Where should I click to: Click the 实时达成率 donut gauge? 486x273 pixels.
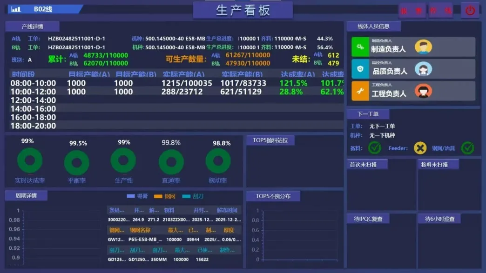coord(30,160)
